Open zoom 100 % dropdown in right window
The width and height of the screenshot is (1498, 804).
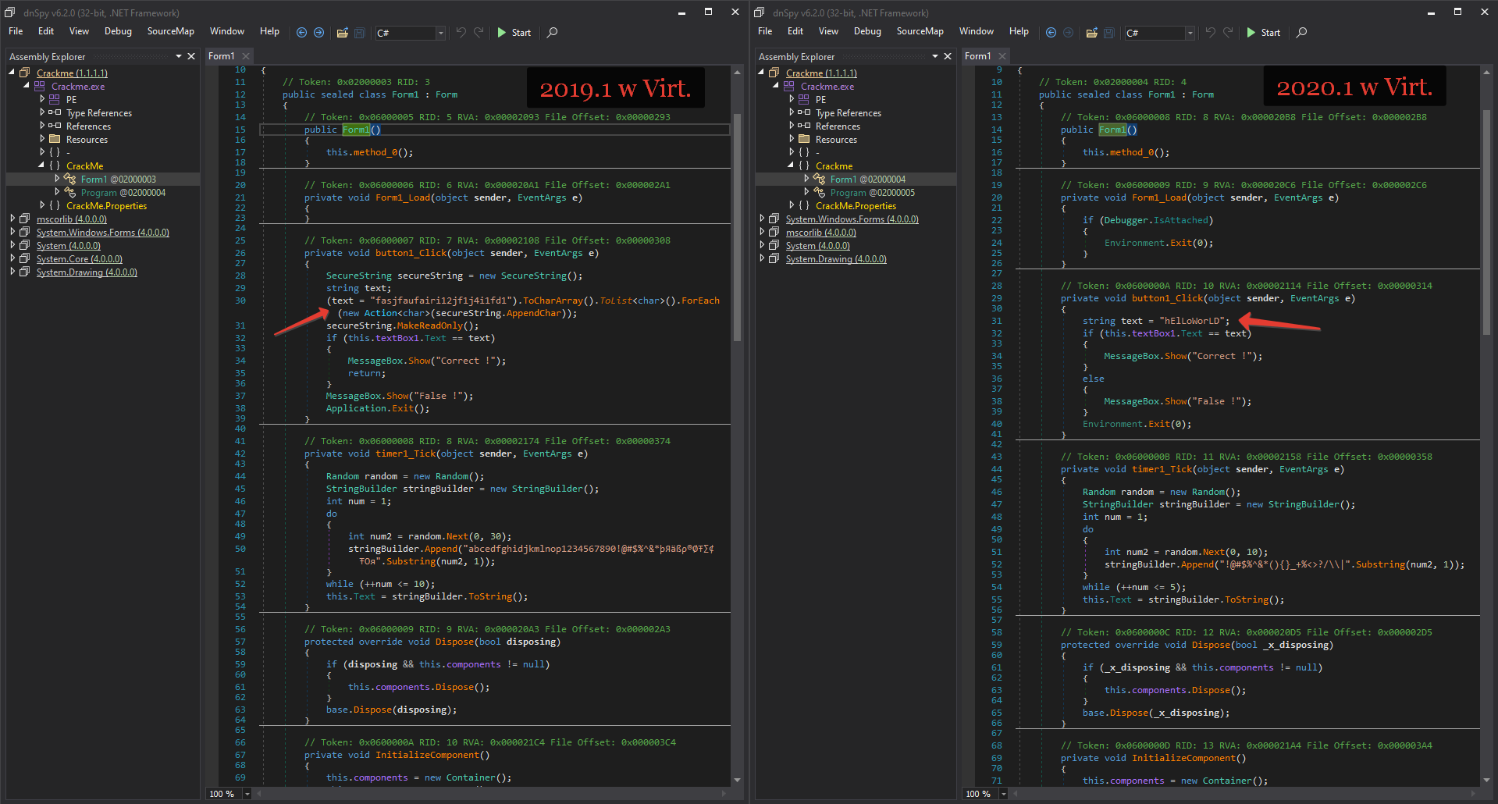coord(1003,794)
